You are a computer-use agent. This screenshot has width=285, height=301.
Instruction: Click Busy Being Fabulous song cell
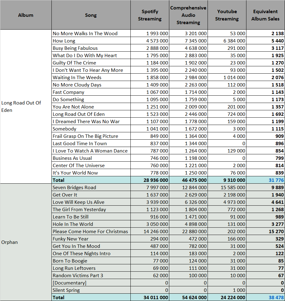tap(91, 48)
